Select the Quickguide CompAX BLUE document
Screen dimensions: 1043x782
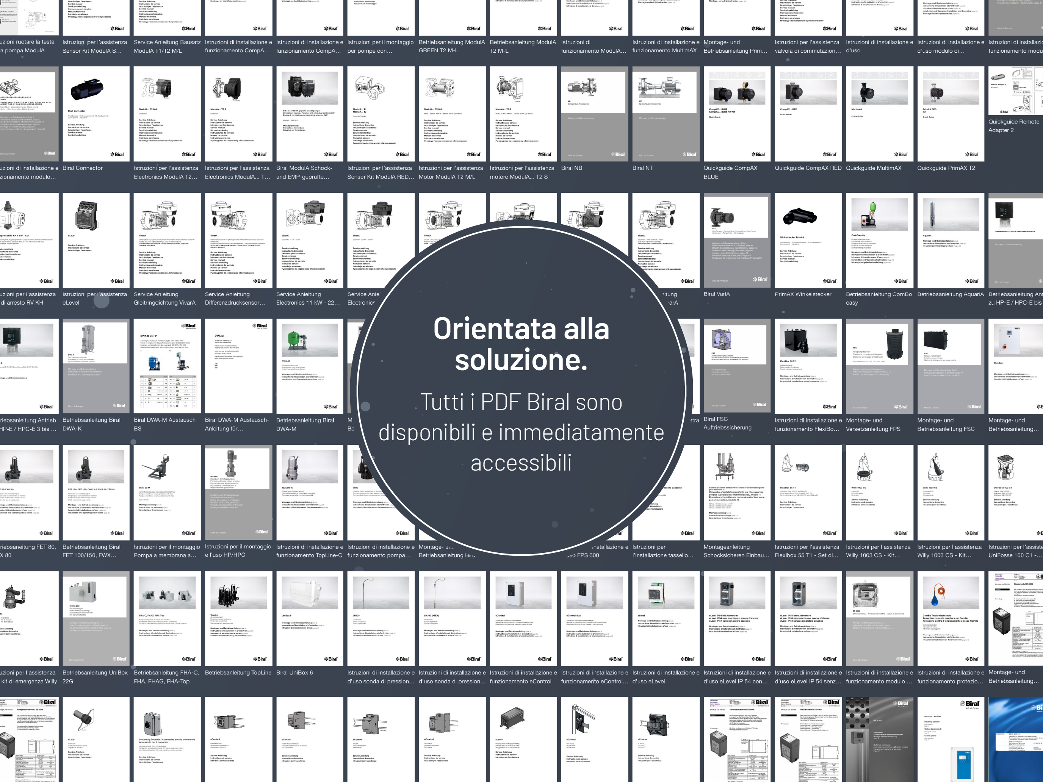[736, 114]
